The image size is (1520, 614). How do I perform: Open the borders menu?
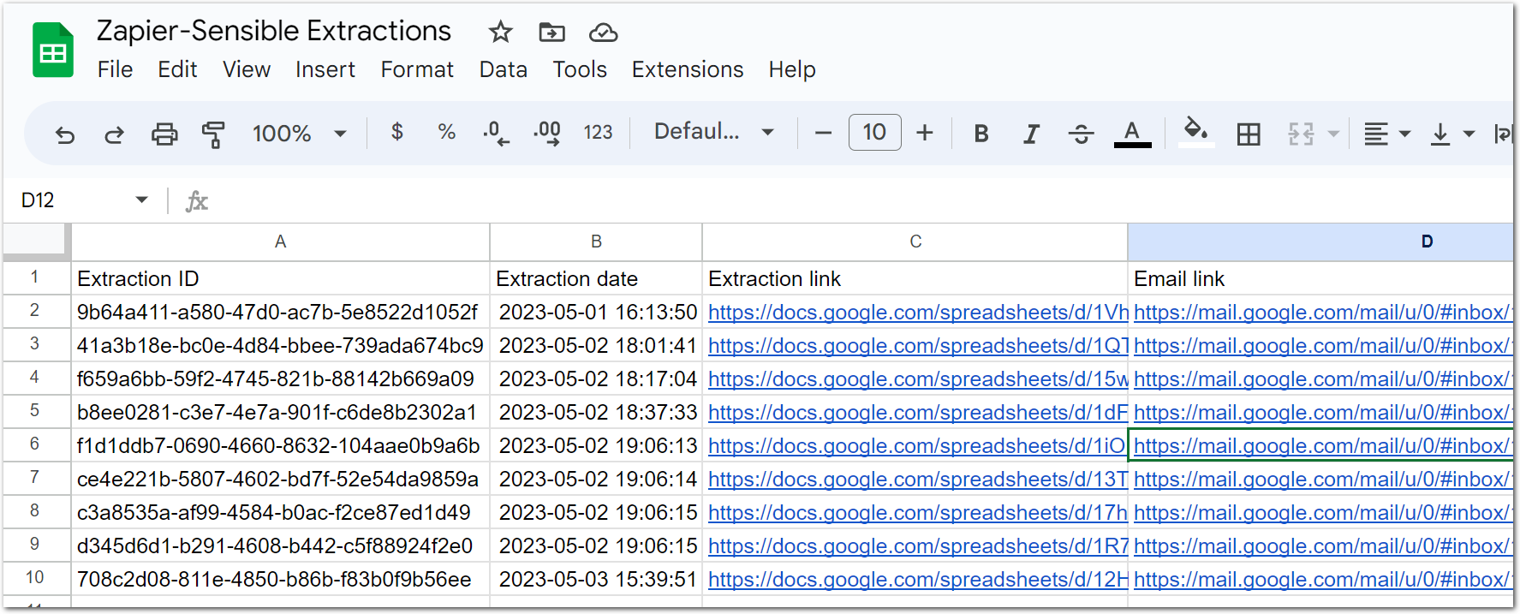(1249, 134)
